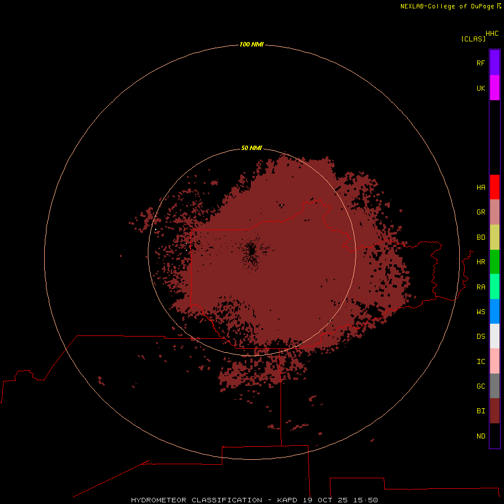Click the IC legend label
Viewport: 504px width, 504px height.
coord(480,362)
